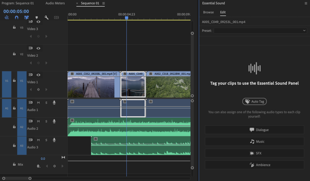Click the nested sequence insert/overwrite toggle icon

coord(27,18)
